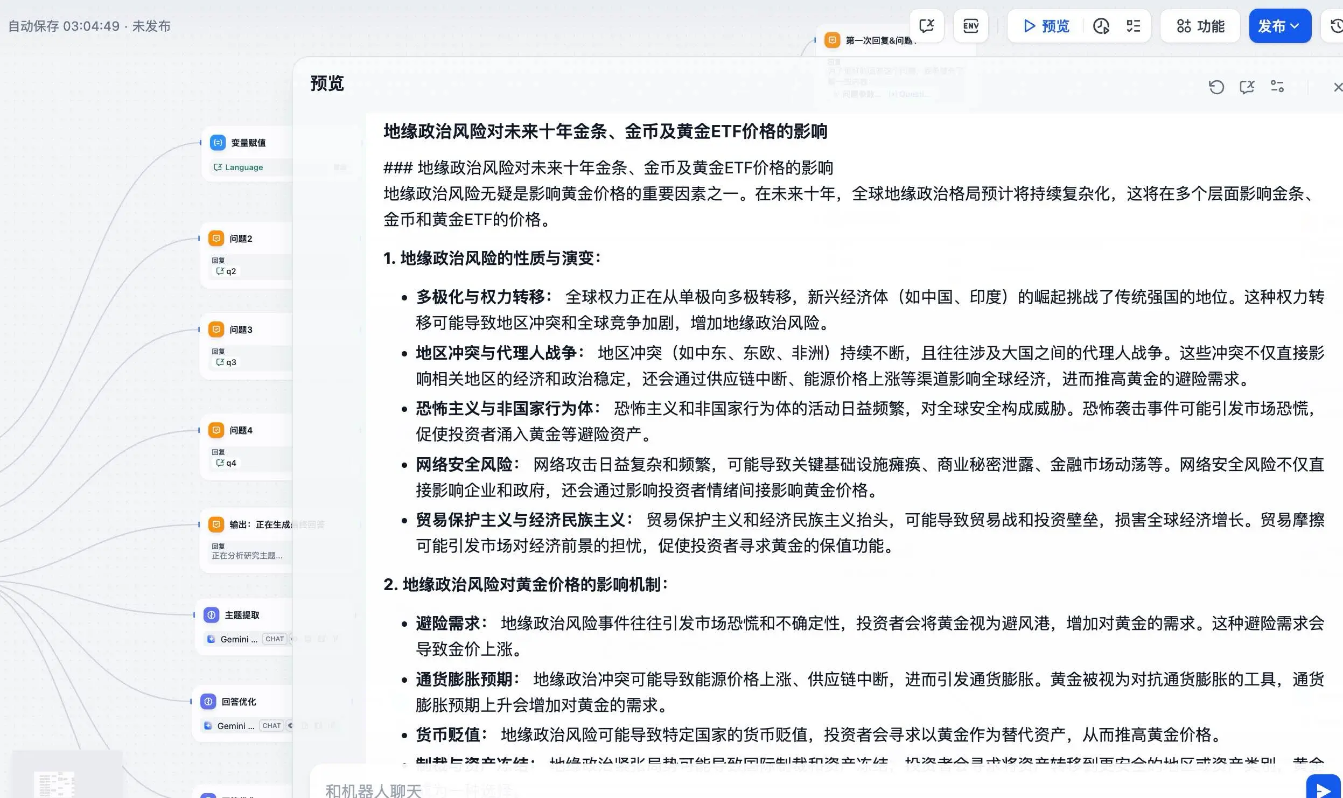Select the 第一次回复&问题 node icon
The image size is (1343, 798).
(832, 40)
